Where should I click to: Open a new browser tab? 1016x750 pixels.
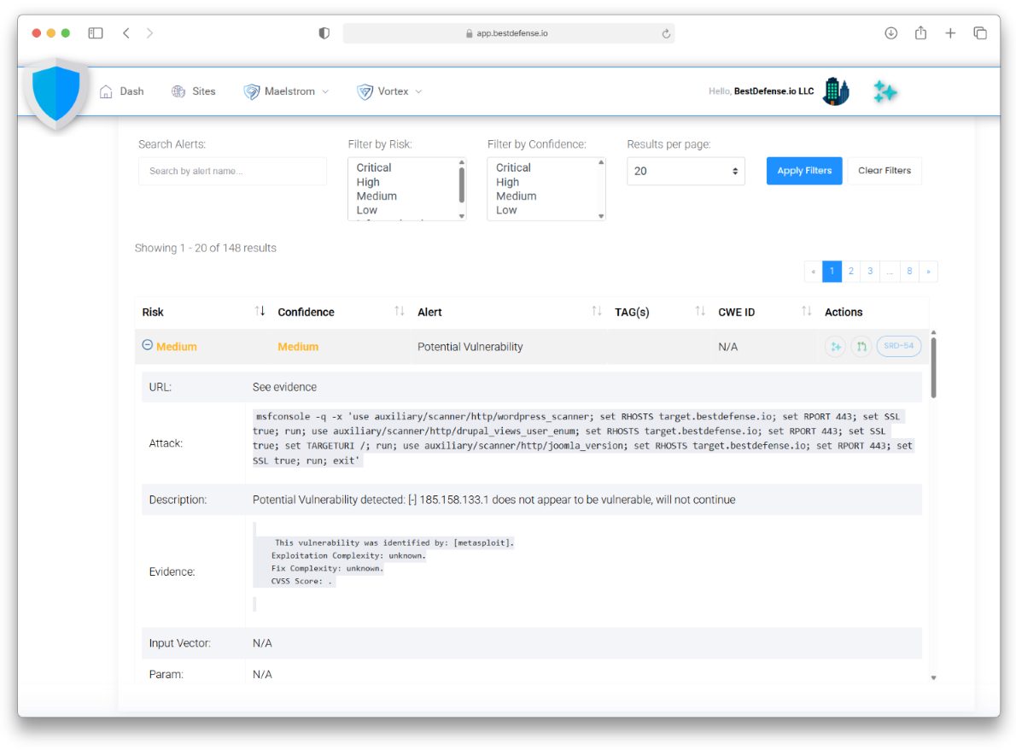tap(950, 33)
